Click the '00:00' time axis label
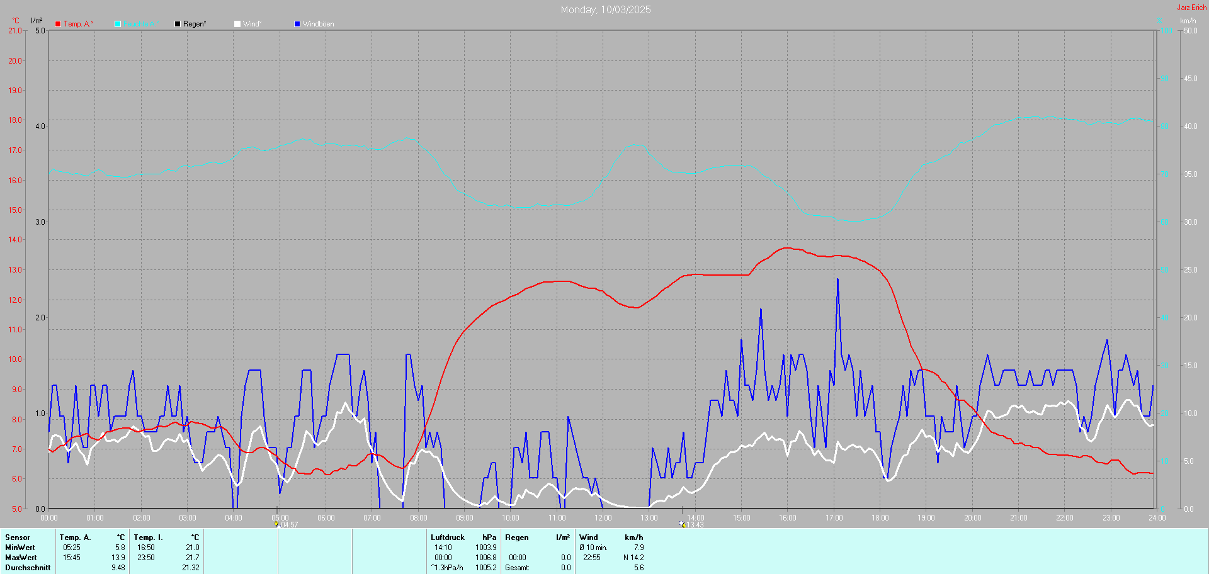The image size is (1209, 574). point(49,518)
